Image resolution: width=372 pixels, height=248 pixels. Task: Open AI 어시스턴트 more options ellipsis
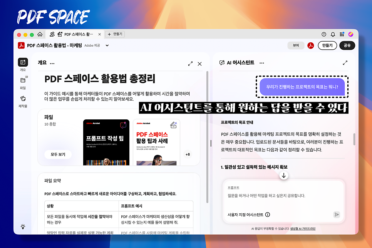click(262, 63)
